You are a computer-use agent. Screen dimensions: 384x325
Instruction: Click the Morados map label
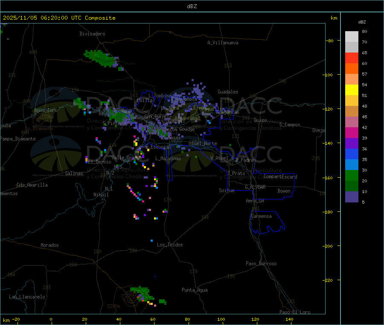click(x=49, y=245)
